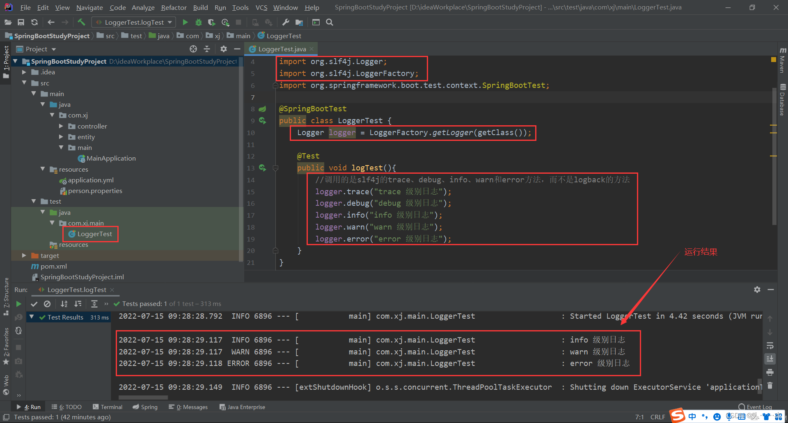Open the LoggerTest.logTest run configuration dropdown
This screenshot has width=788, height=423.
pyautogui.click(x=133, y=22)
